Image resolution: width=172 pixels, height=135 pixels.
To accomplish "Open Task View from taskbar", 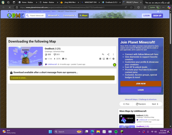I will pos(86,132).
